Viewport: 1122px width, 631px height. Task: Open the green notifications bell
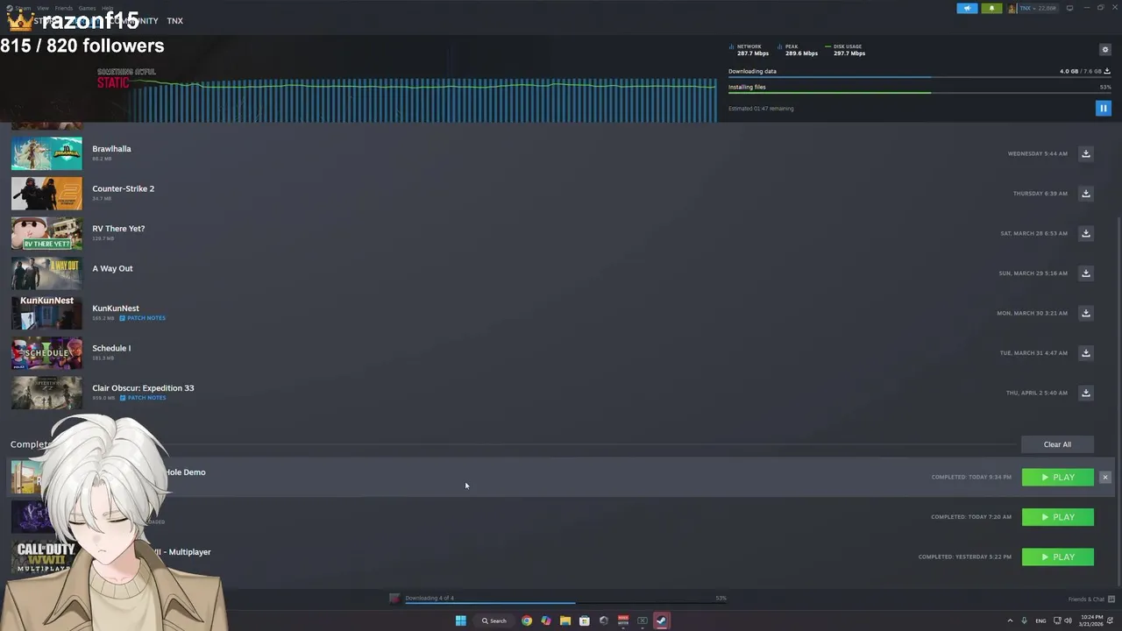pyautogui.click(x=991, y=8)
